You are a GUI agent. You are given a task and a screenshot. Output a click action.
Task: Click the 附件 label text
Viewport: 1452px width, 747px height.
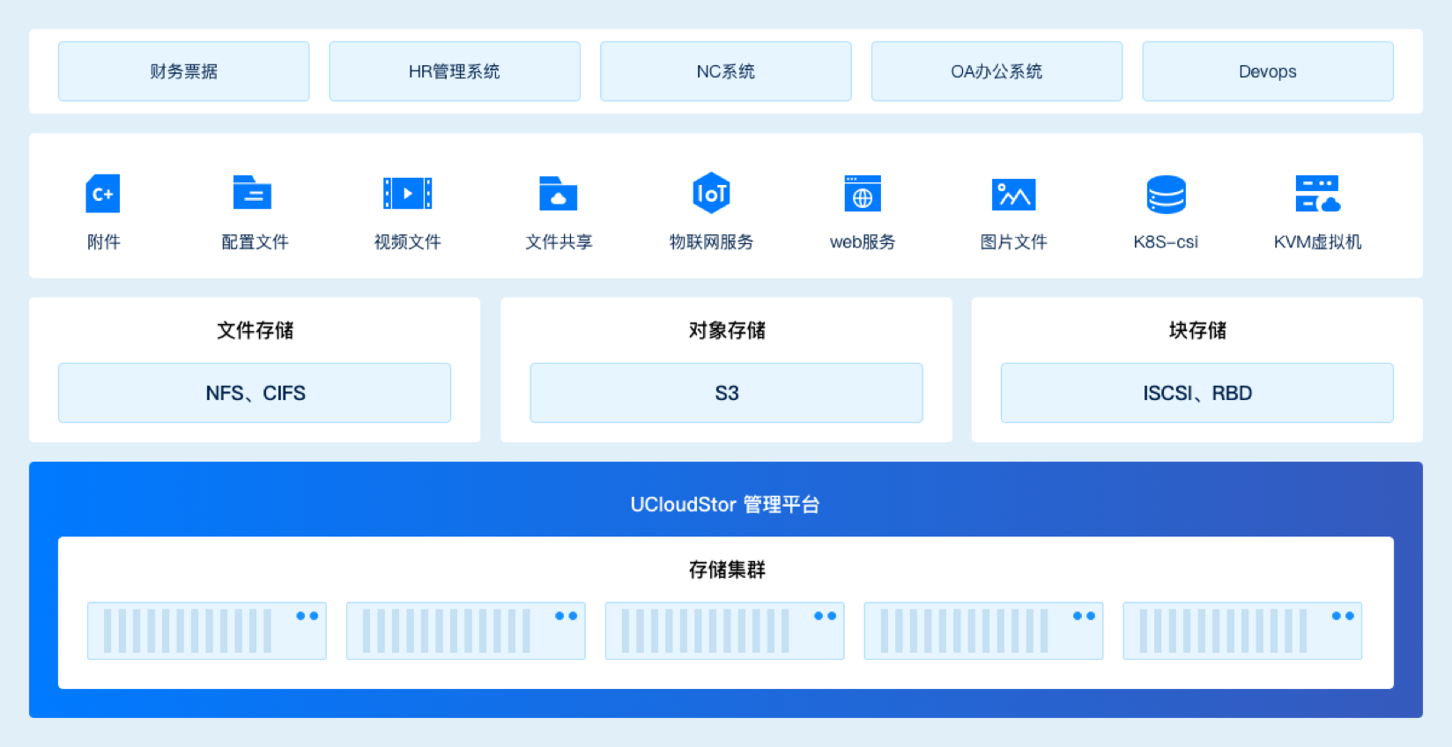[x=103, y=242]
